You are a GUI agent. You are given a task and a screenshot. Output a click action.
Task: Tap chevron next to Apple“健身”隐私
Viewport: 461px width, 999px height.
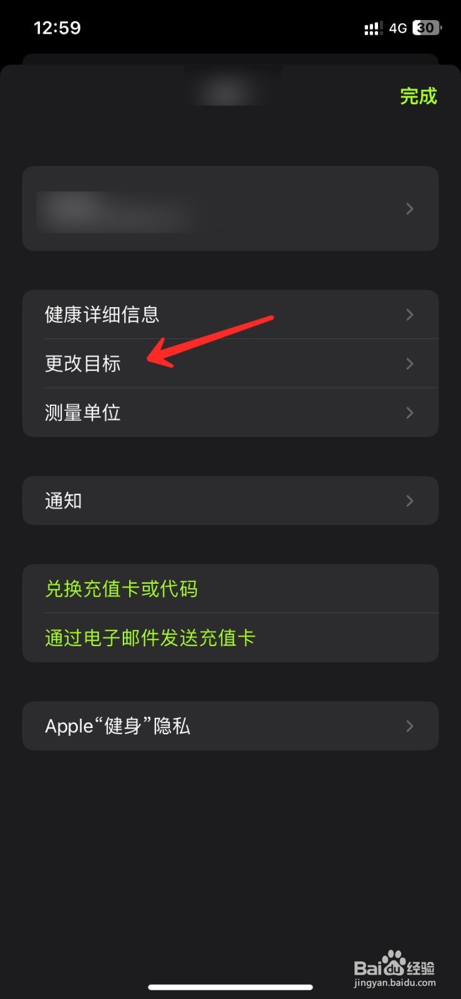pyautogui.click(x=410, y=726)
